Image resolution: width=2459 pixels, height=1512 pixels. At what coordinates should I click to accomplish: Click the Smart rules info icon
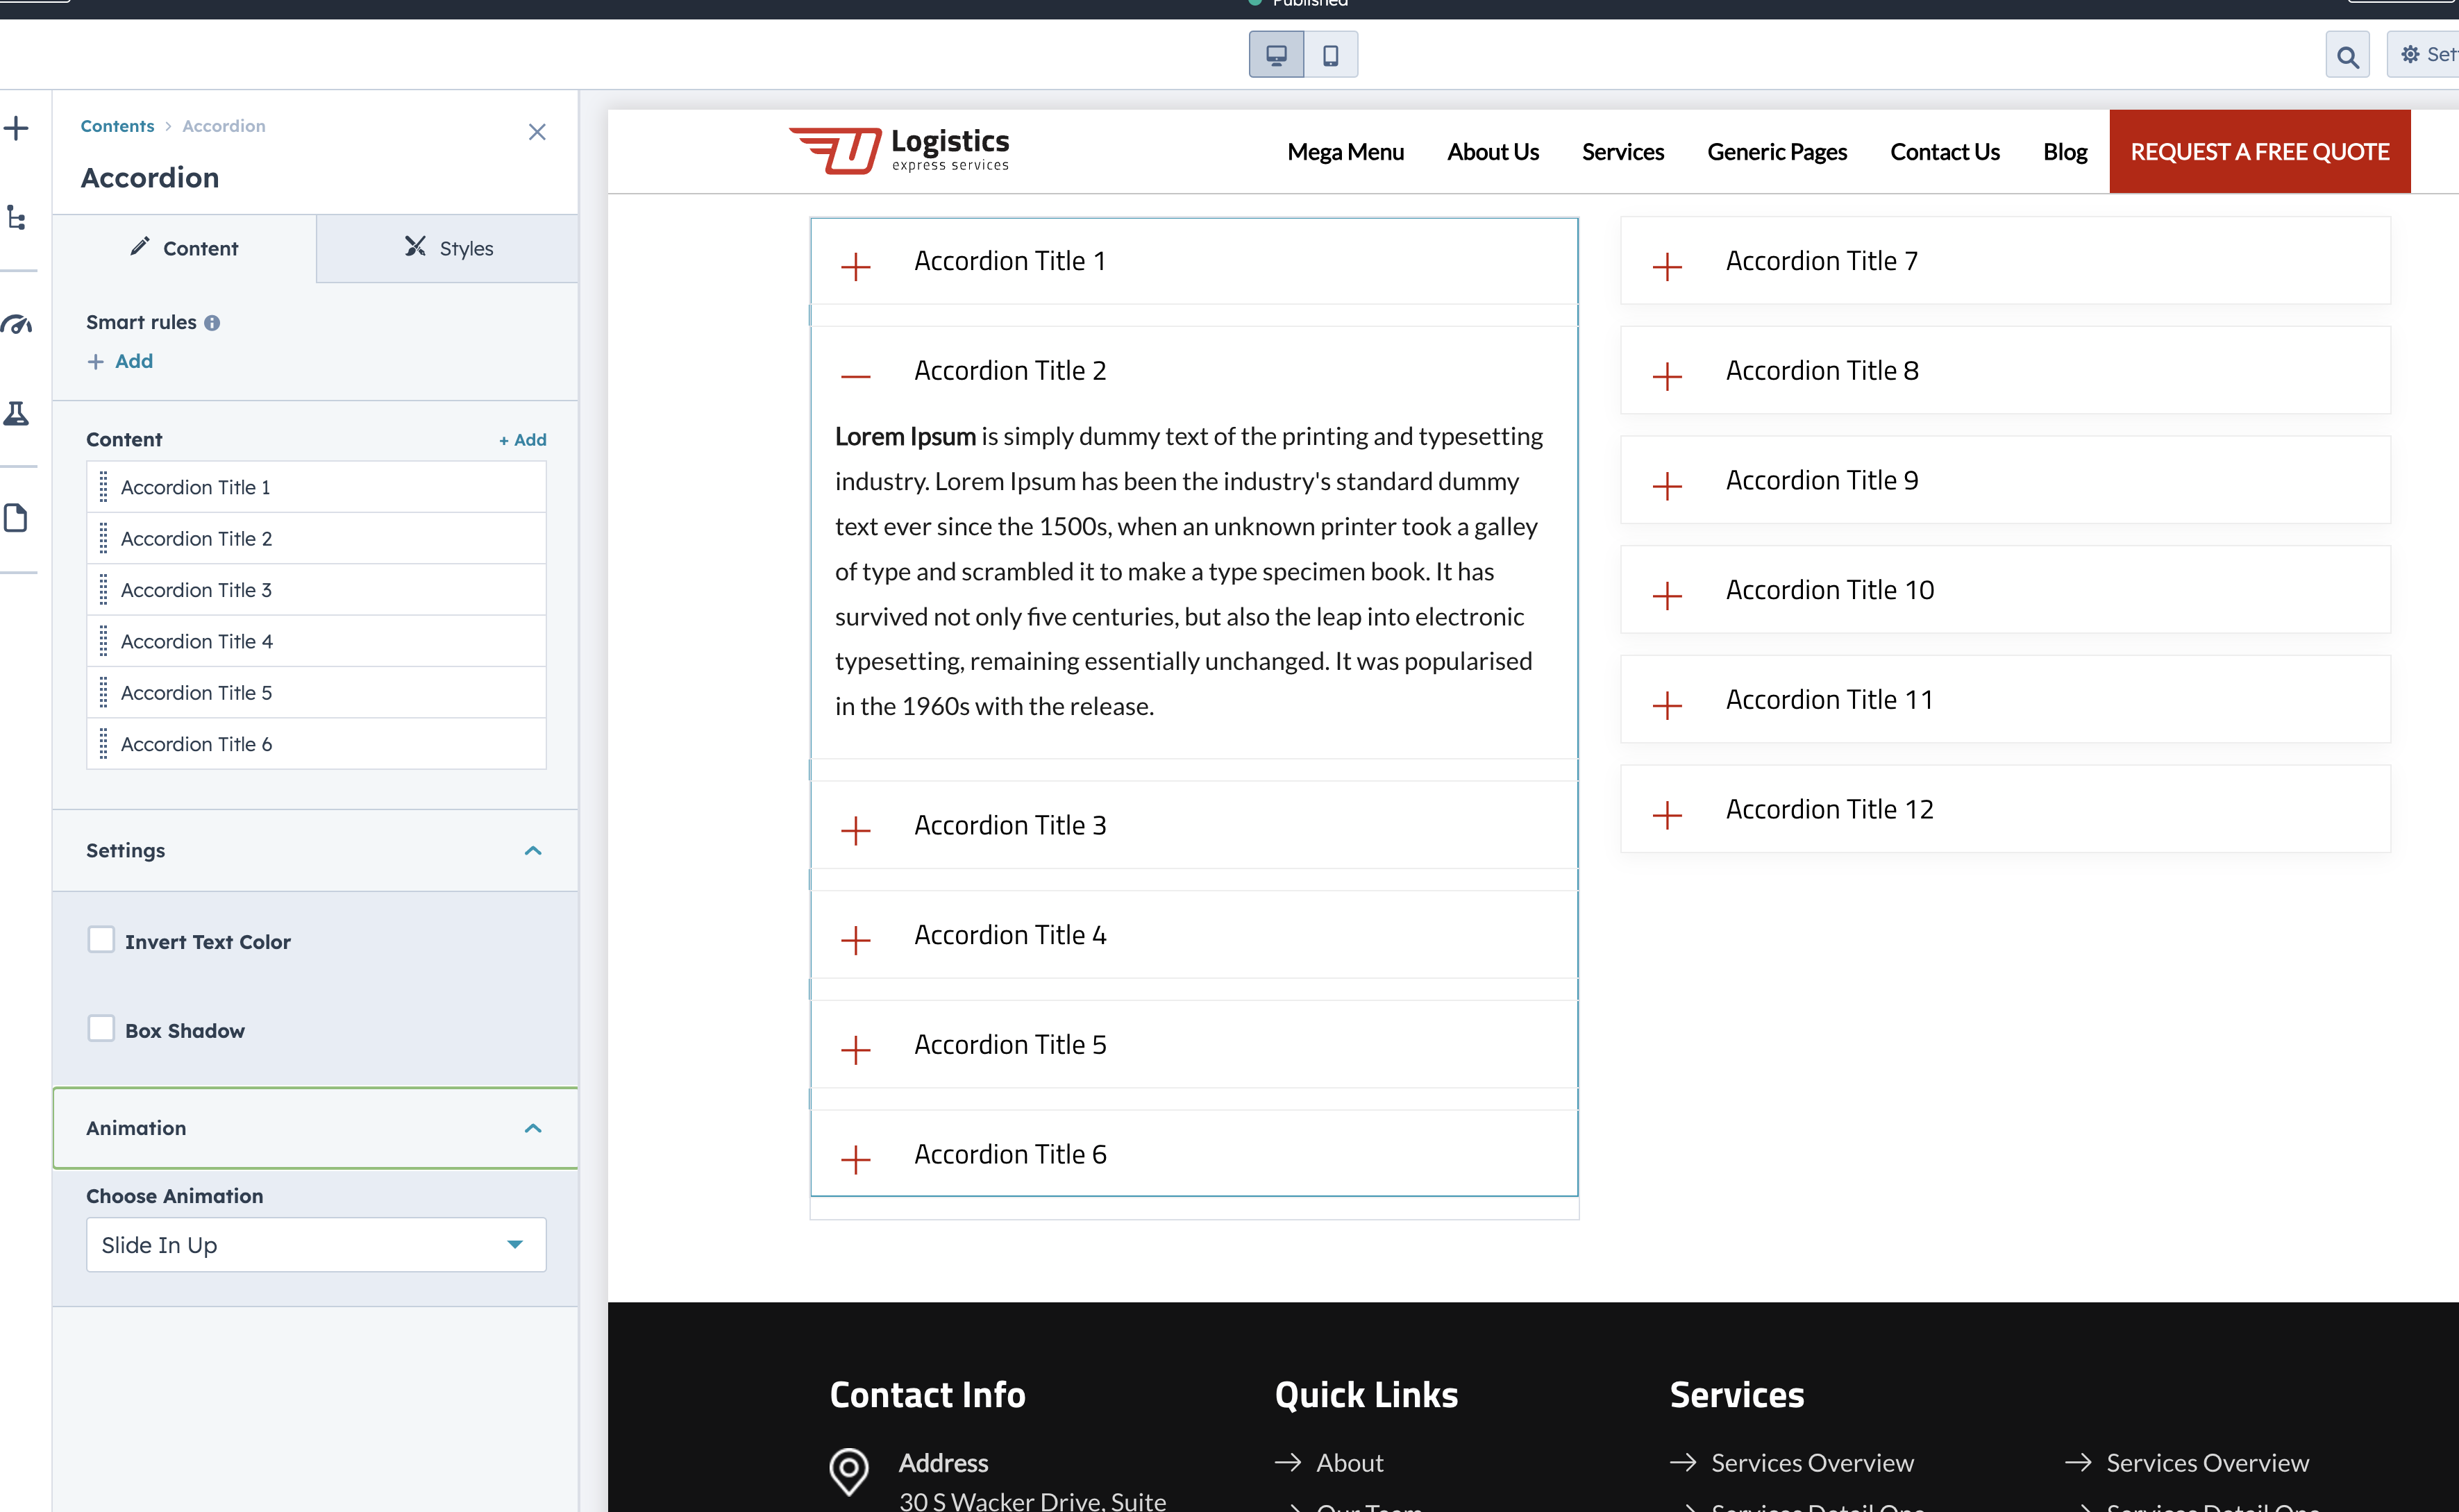coord(212,323)
